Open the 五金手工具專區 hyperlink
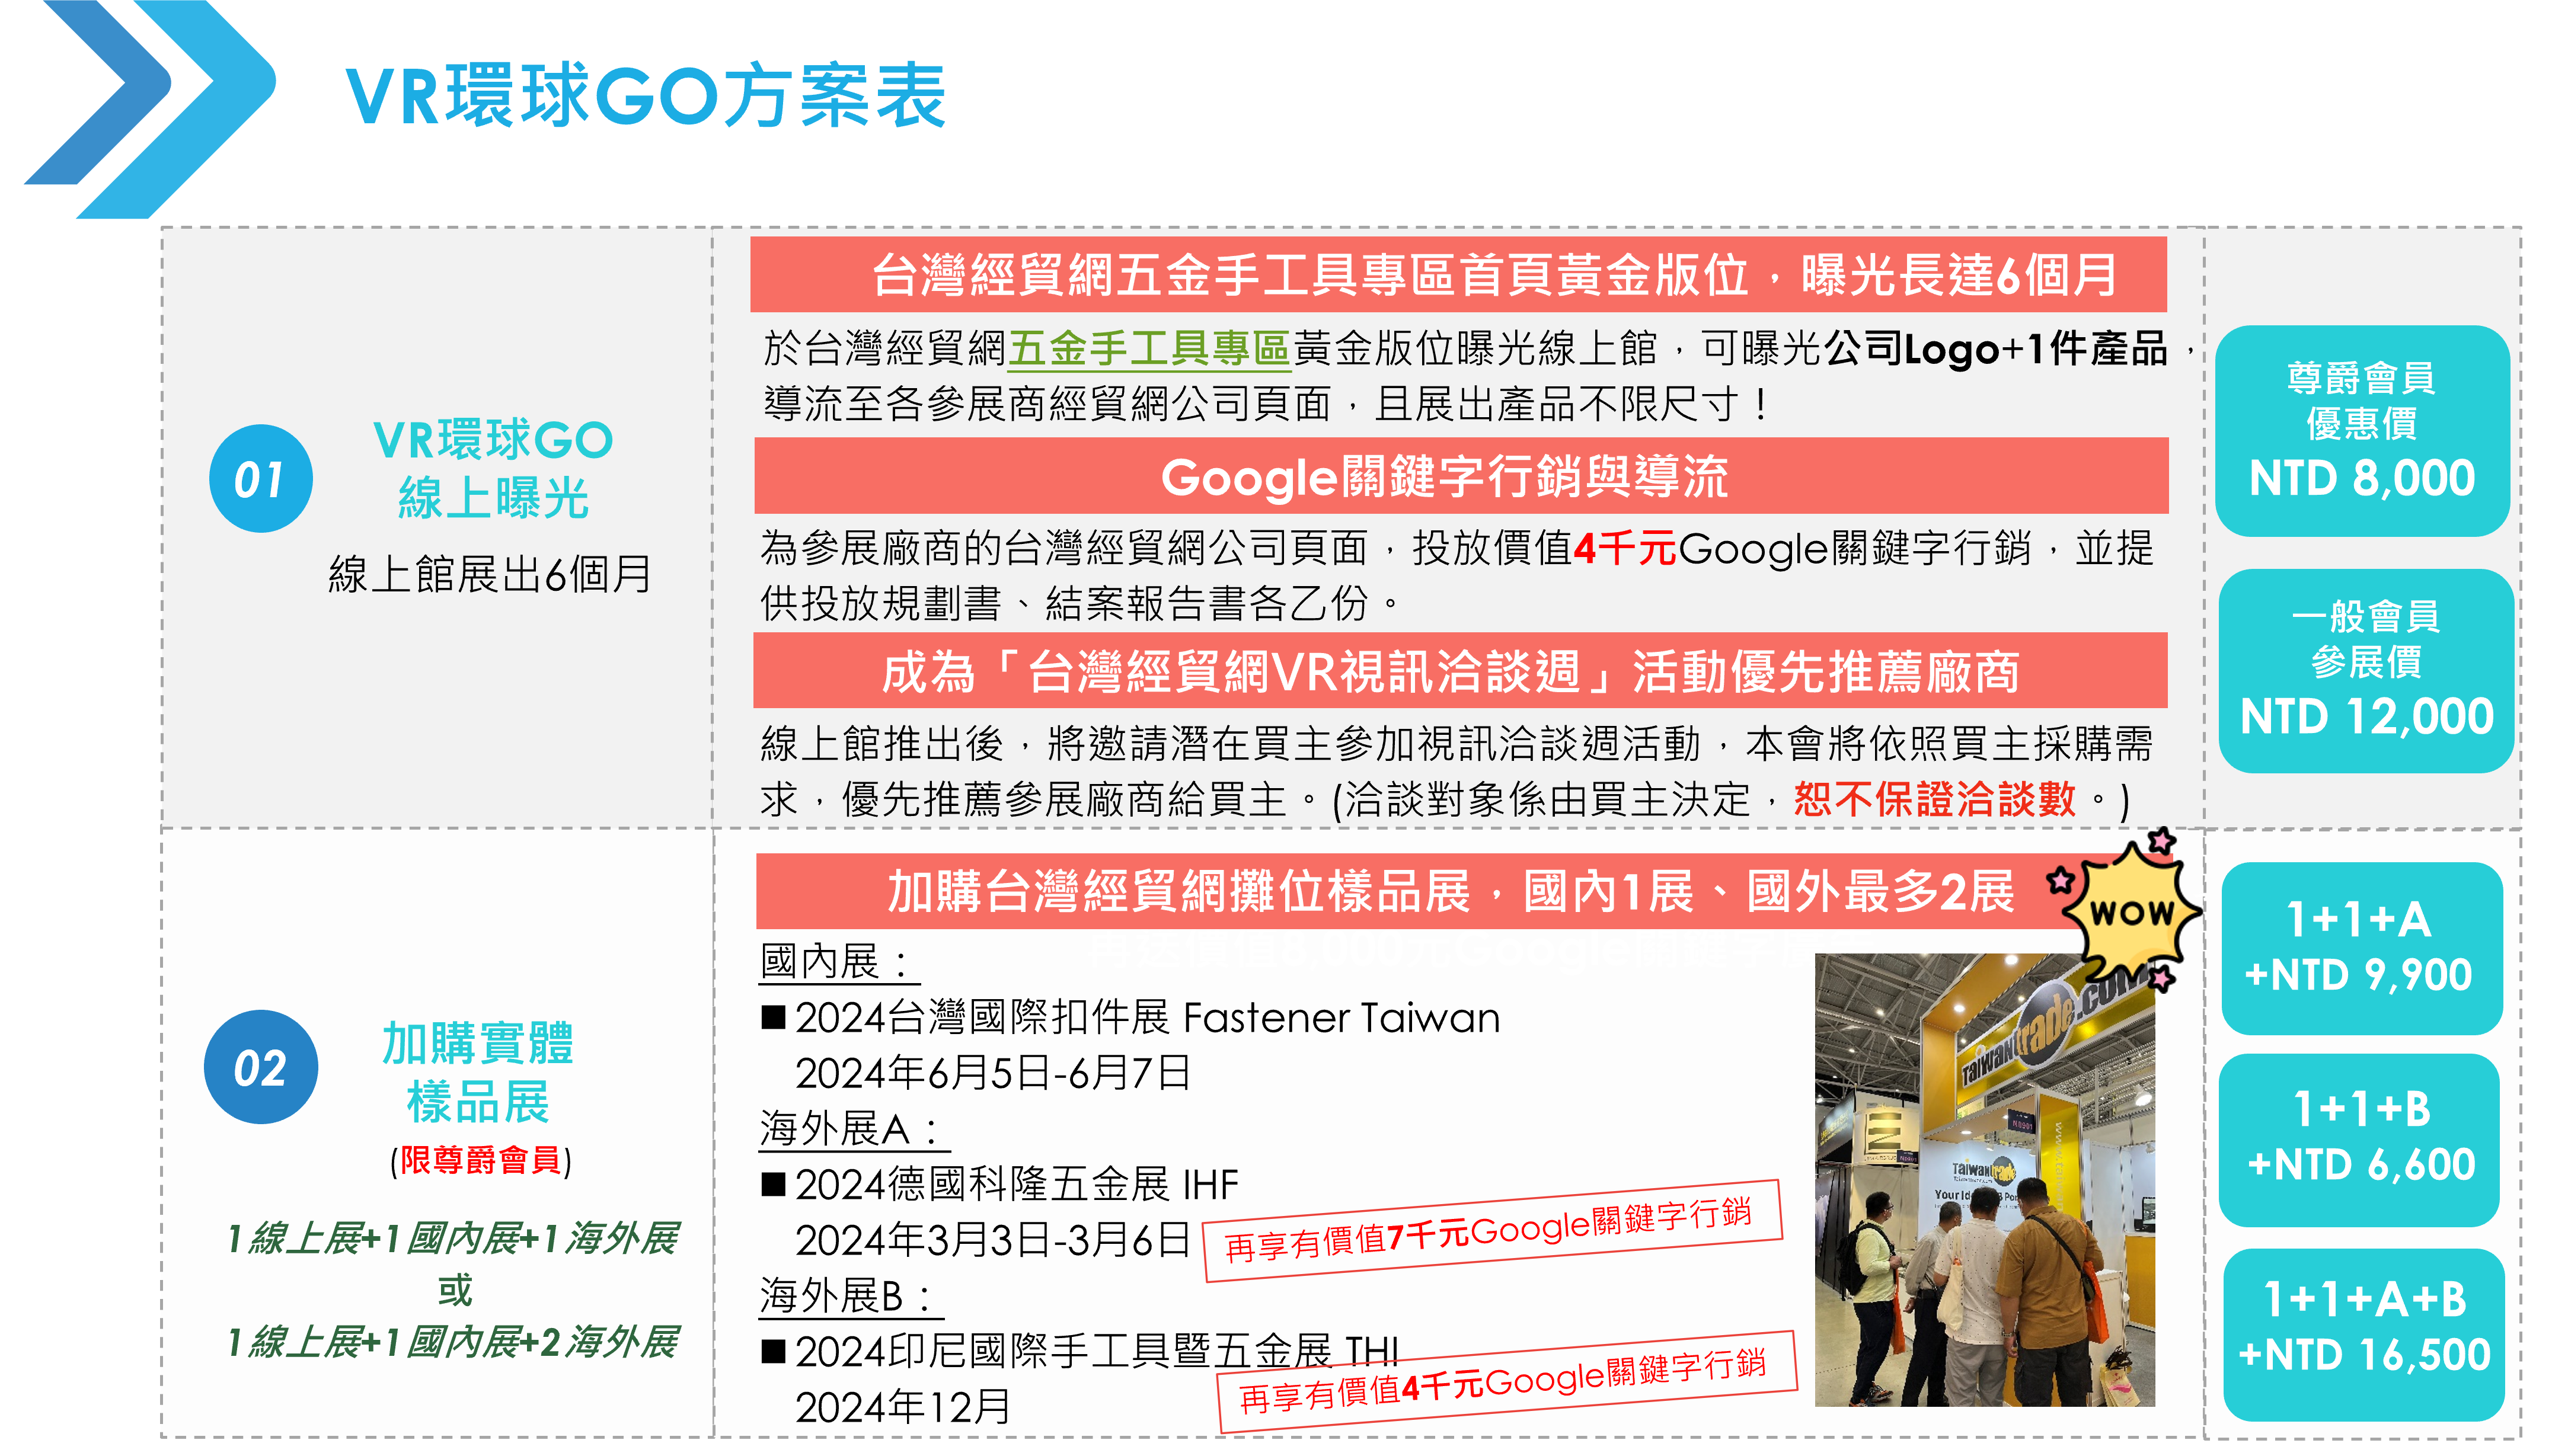2552x1456 pixels. coord(1149,349)
